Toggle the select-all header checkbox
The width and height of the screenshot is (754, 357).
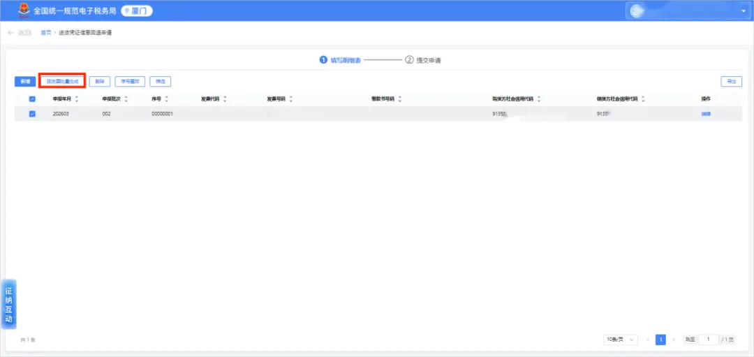click(x=32, y=99)
